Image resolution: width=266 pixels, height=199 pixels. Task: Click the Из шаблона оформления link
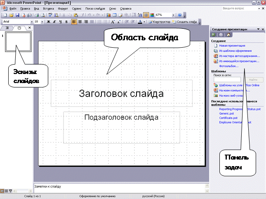[x=235, y=51]
